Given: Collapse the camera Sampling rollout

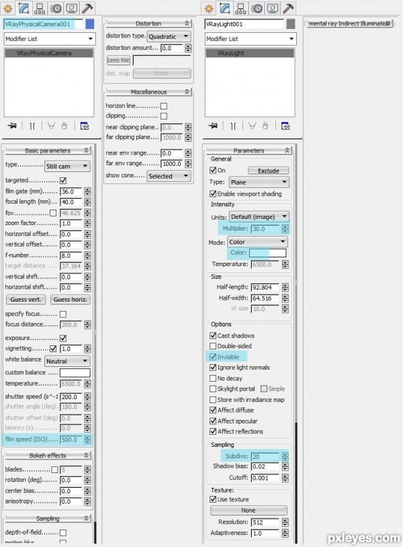Looking at the screenshot, I should coord(48,518).
